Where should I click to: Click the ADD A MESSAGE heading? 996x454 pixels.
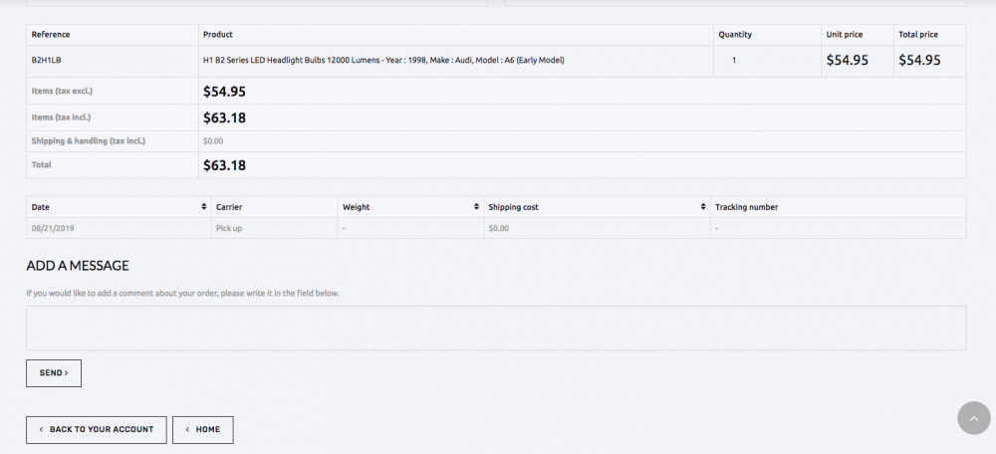pyautogui.click(x=78, y=266)
